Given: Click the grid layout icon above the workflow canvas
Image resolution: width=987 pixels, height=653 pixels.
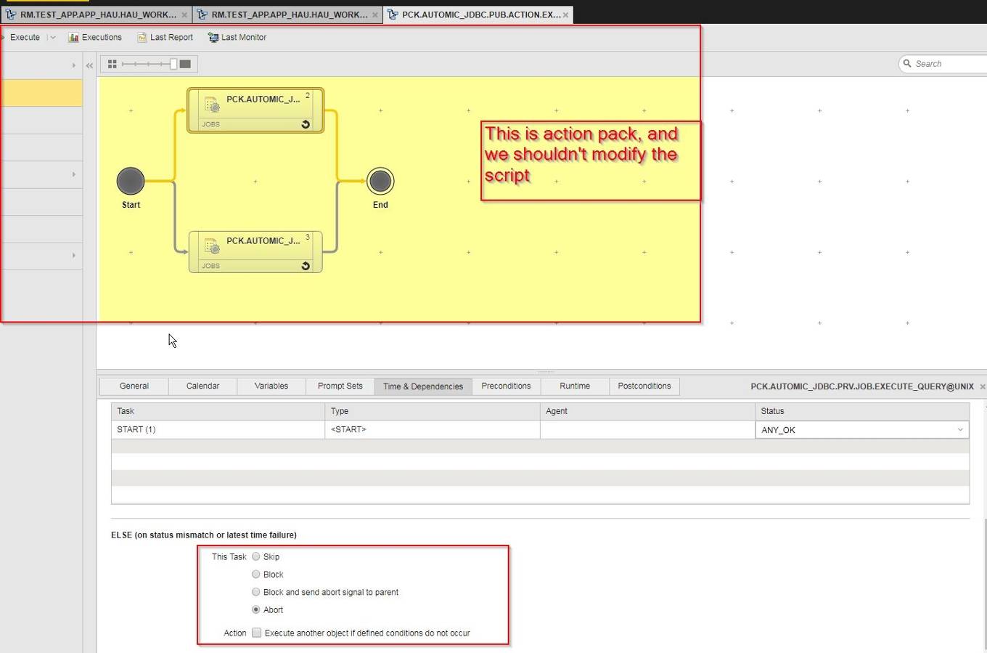Looking at the screenshot, I should click(x=112, y=64).
